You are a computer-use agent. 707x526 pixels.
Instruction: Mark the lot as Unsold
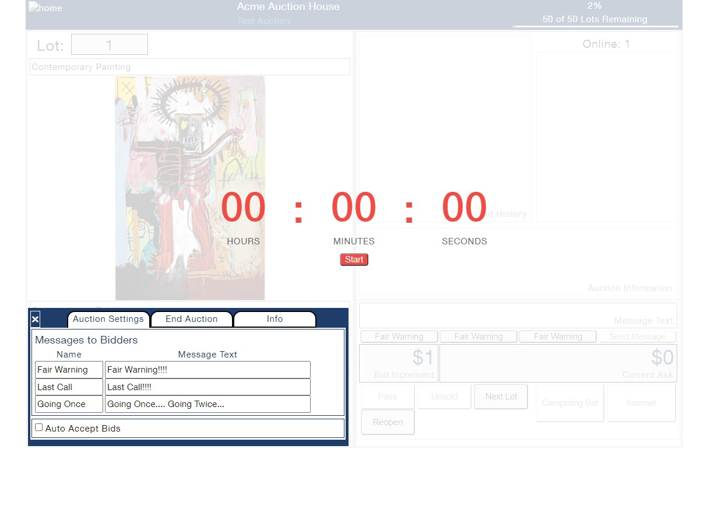point(444,397)
